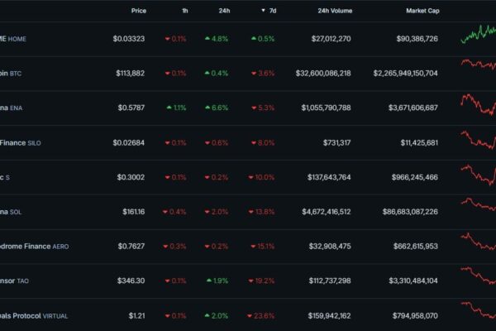Click the $90,386,726 market cap value

point(417,39)
